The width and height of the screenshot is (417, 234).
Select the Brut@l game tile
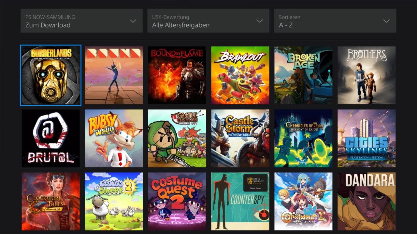[x=50, y=138]
